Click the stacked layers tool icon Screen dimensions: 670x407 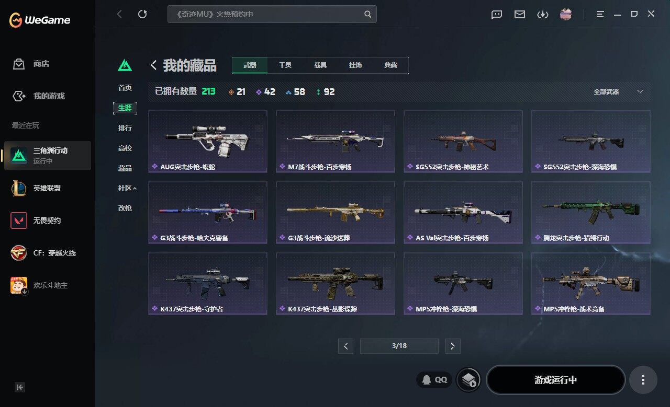point(468,380)
